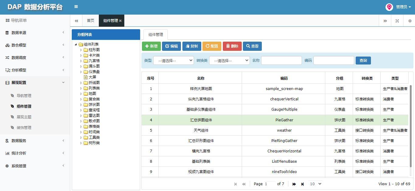Sort by the 名称 column header
Image resolution: width=415 pixels, height=191 pixels.
(x=200, y=78)
